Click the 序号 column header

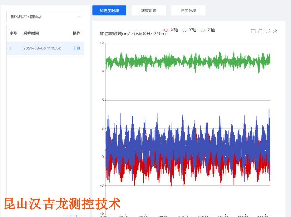pos(13,34)
